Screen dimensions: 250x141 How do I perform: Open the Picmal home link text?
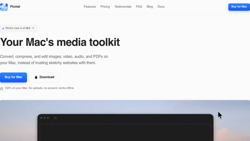pos(15,7)
